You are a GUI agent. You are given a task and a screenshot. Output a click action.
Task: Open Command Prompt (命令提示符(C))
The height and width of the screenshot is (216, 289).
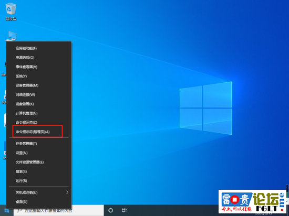(x=39, y=123)
